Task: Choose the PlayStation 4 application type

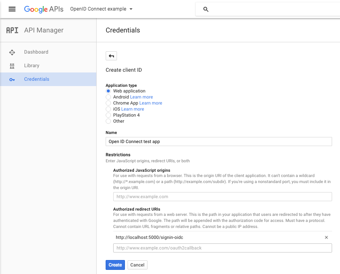Action: pos(108,115)
